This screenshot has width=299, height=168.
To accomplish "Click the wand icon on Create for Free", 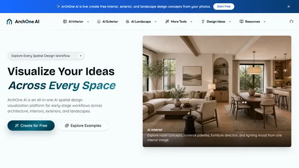I will coord(17,126).
